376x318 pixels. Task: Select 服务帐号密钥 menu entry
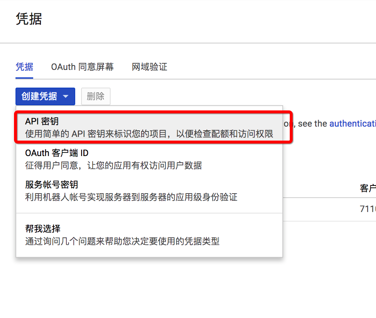[x=149, y=191]
